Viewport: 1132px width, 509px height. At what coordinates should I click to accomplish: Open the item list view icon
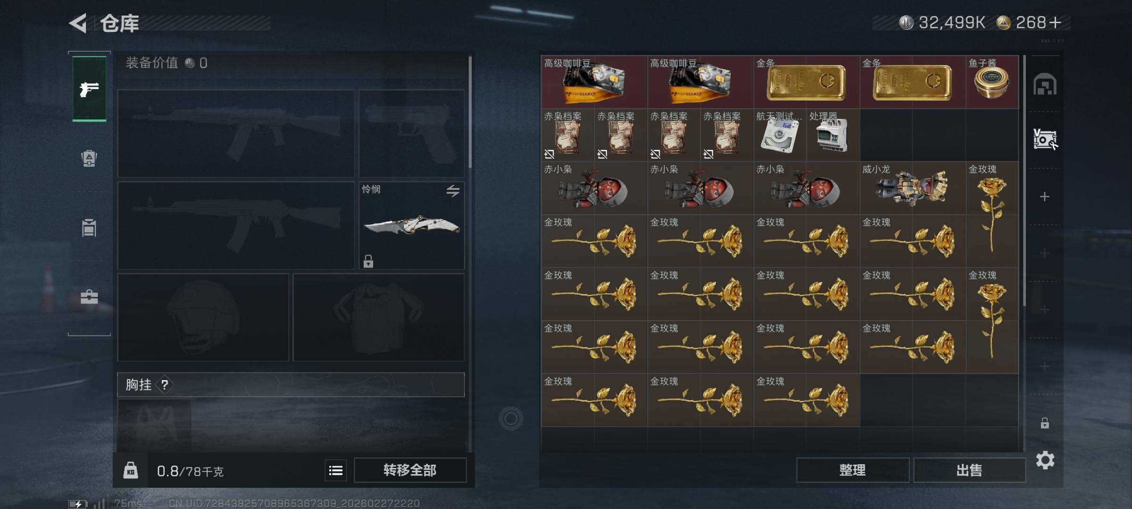pyautogui.click(x=336, y=470)
